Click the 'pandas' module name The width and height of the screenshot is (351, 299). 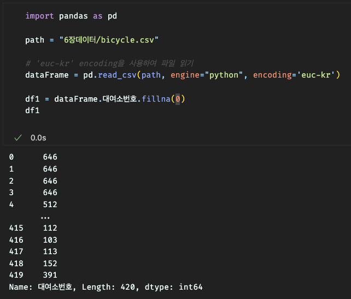point(73,16)
